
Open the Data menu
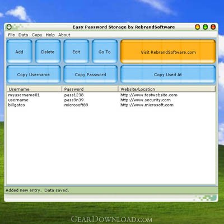[x=23, y=35]
